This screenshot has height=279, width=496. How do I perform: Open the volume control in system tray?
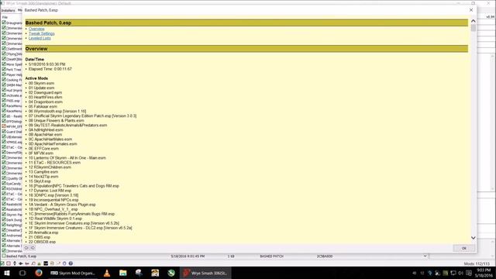click(461, 273)
